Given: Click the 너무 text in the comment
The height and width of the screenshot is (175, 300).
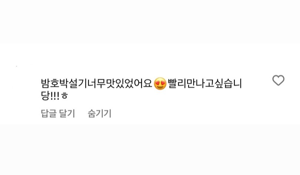Looking at the screenshot, I should click(x=97, y=84).
